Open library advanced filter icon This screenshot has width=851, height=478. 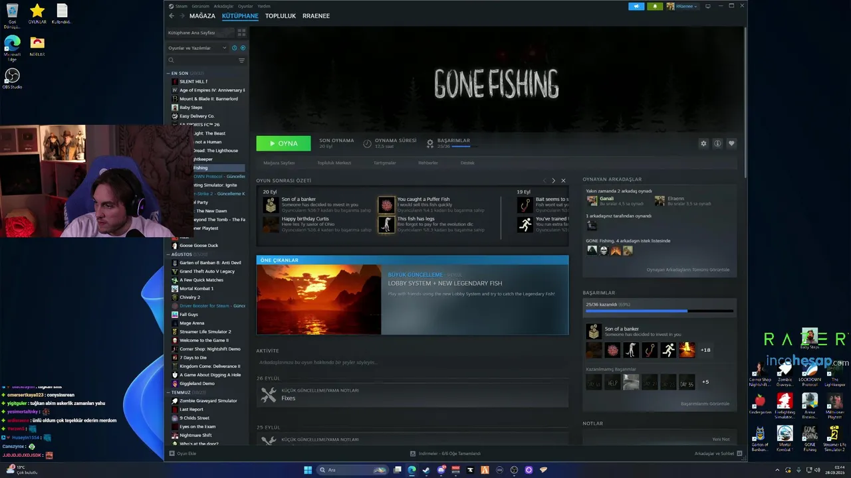(x=241, y=60)
